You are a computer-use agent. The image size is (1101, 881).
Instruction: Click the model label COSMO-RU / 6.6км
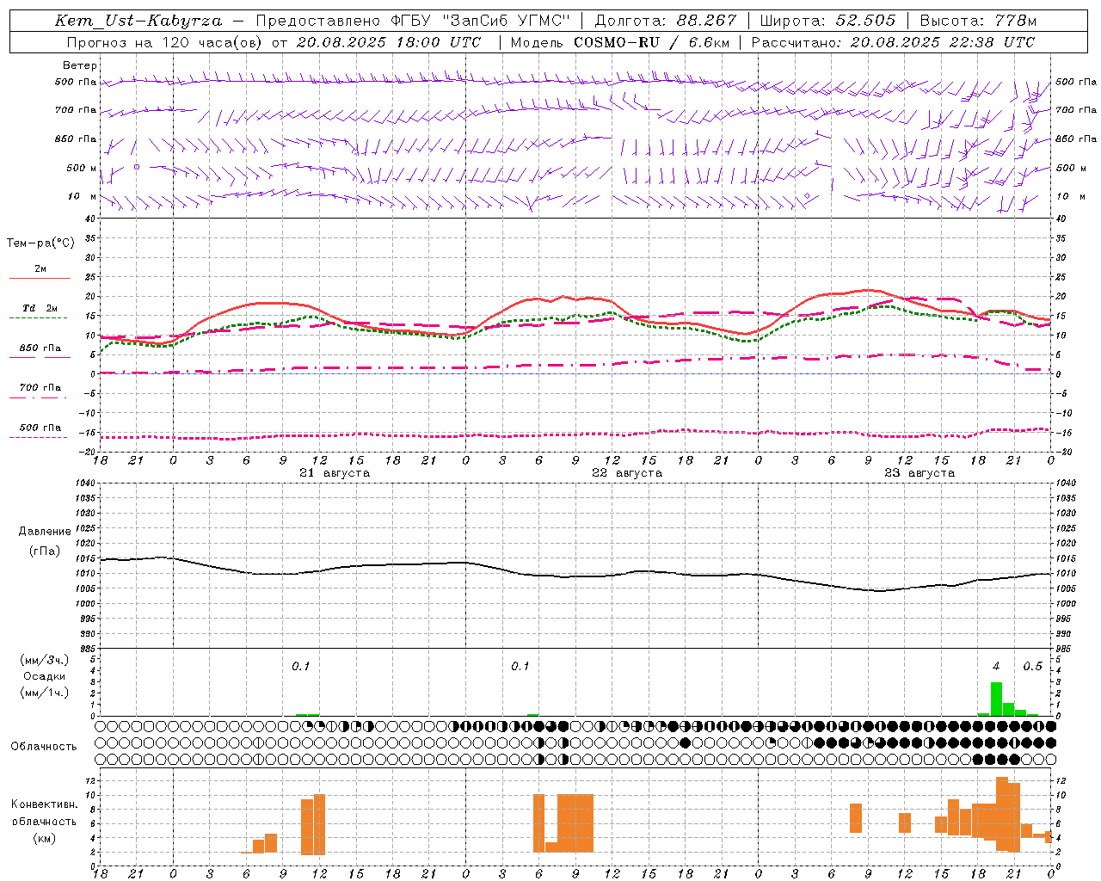651,42
